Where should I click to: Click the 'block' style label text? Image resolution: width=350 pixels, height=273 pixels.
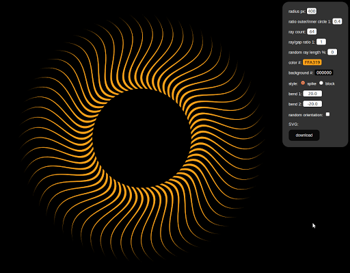[330, 83]
